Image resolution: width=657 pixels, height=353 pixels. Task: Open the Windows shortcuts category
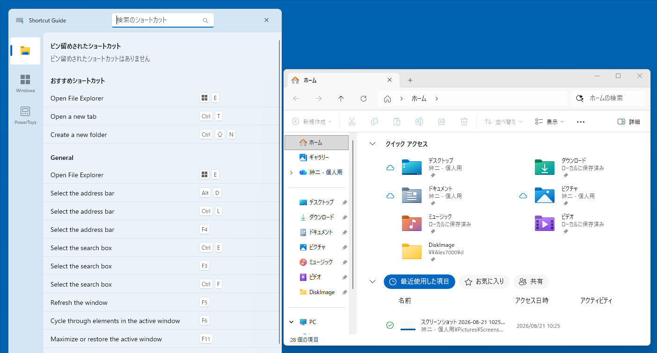[25, 83]
